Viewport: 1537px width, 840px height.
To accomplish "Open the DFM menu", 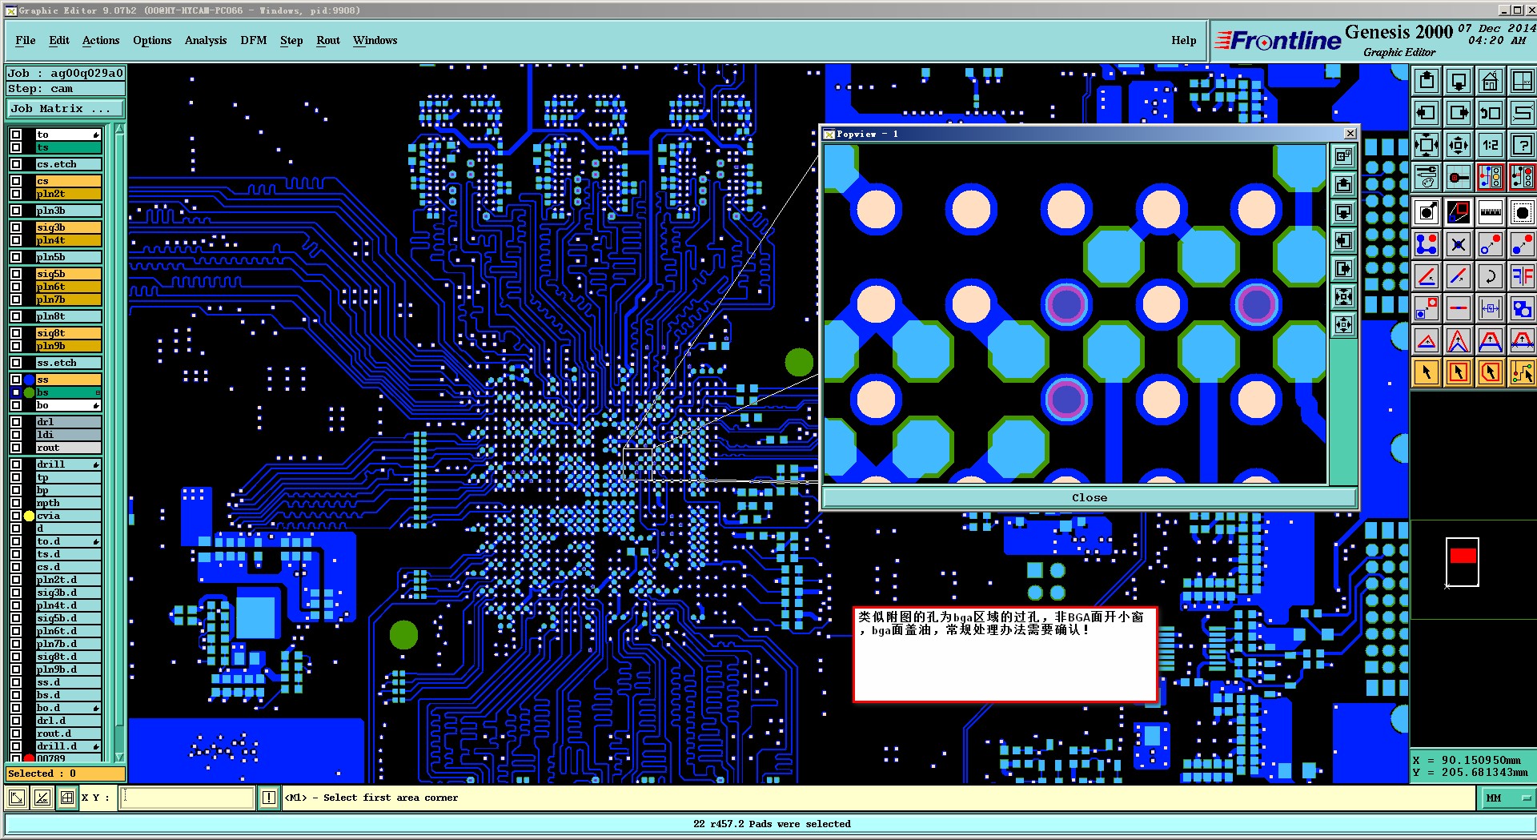I will 254,40.
